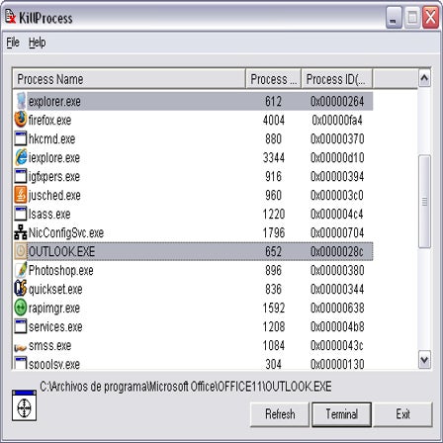Image resolution: width=443 pixels, height=443 pixels.
Task: Click the window icon next to spoolsv.exe
Action: pyautogui.click(x=21, y=363)
